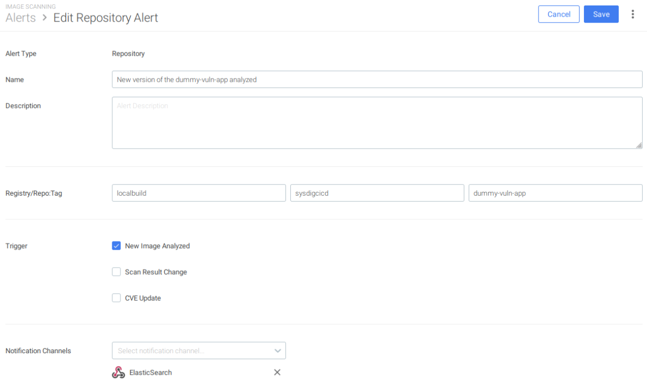Click the Cancel button

click(x=559, y=14)
